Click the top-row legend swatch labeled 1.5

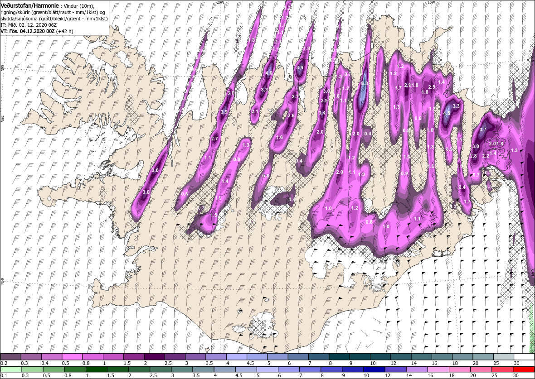coord(134,357)
